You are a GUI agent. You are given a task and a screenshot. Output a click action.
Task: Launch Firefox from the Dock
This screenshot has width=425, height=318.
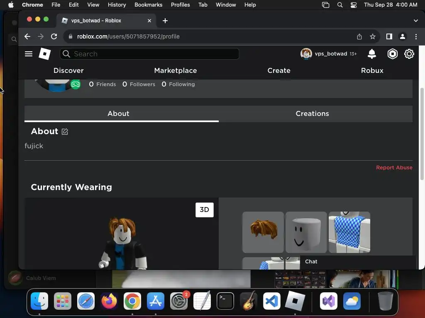tap(109, 301)
